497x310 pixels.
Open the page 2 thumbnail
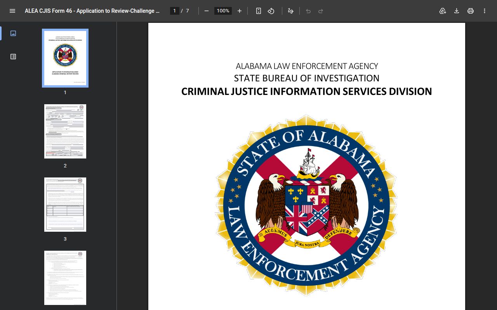tap(65, 131)
